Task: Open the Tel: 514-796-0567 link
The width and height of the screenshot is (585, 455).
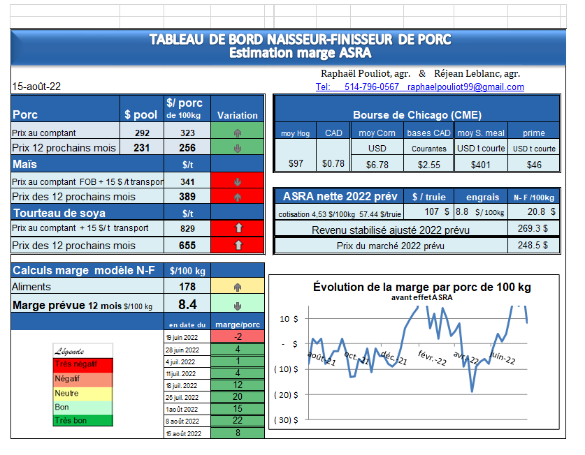Action: (357, 87)
